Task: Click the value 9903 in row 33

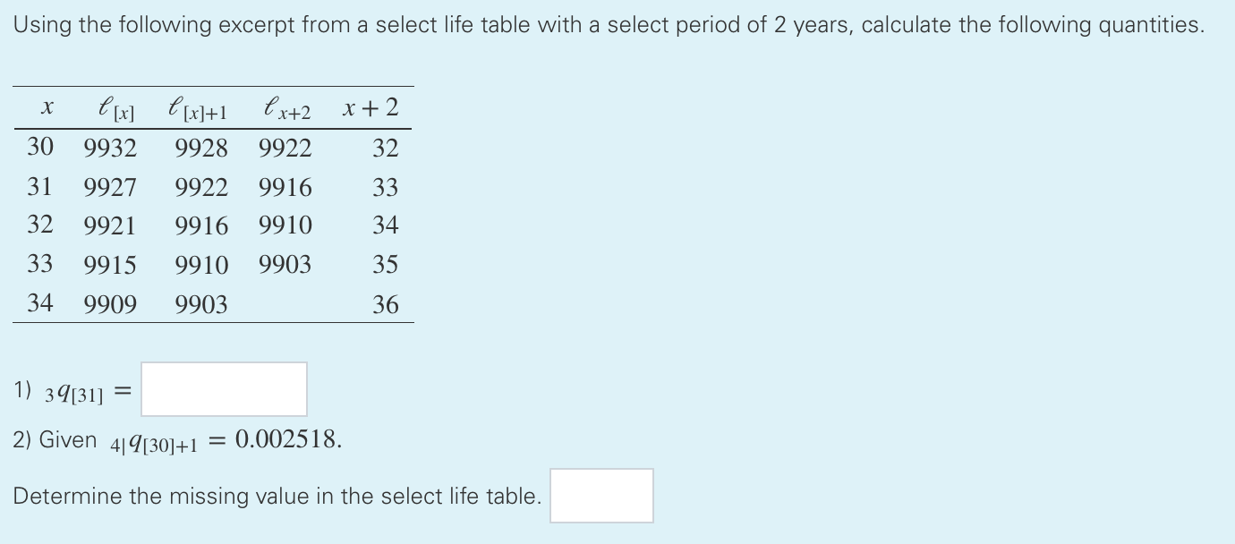Action: (x=285, y=264)
